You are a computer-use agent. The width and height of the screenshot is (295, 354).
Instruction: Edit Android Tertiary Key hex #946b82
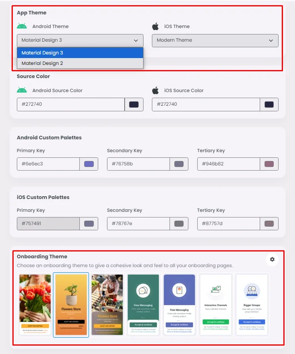[x=228, y=164]
